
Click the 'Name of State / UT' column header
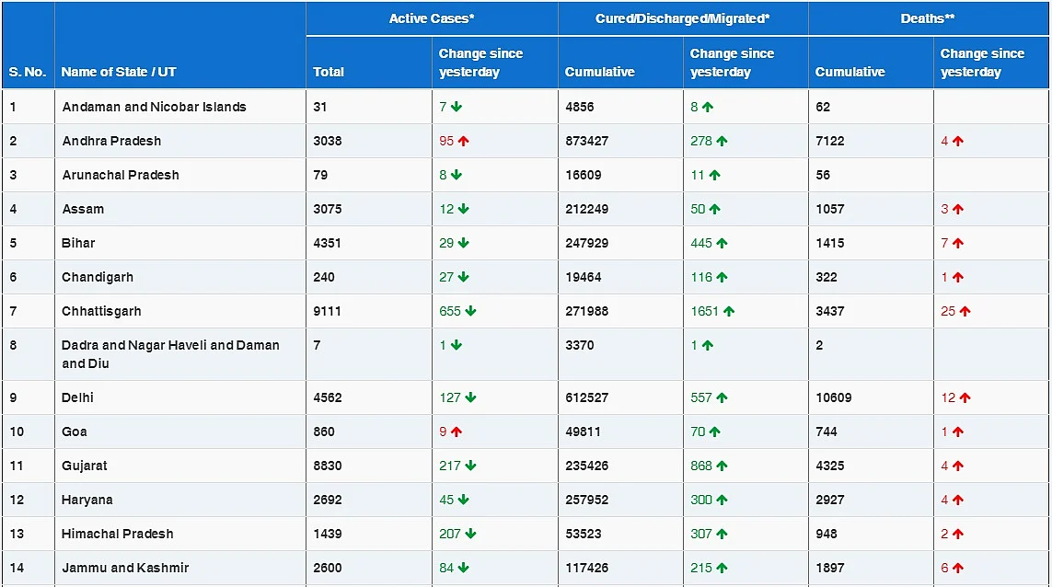pos(119,72)
